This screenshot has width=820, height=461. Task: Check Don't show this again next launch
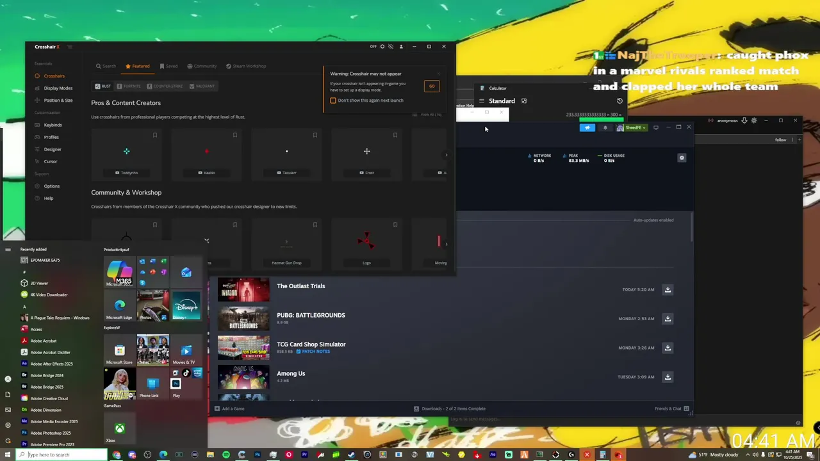tap(333, 101)
